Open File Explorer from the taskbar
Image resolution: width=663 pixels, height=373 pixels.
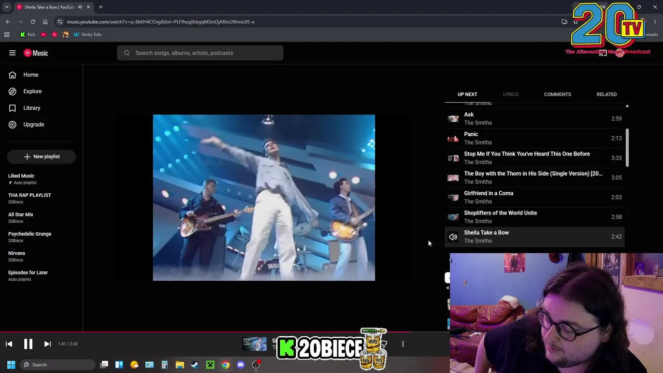pos(180,365)
